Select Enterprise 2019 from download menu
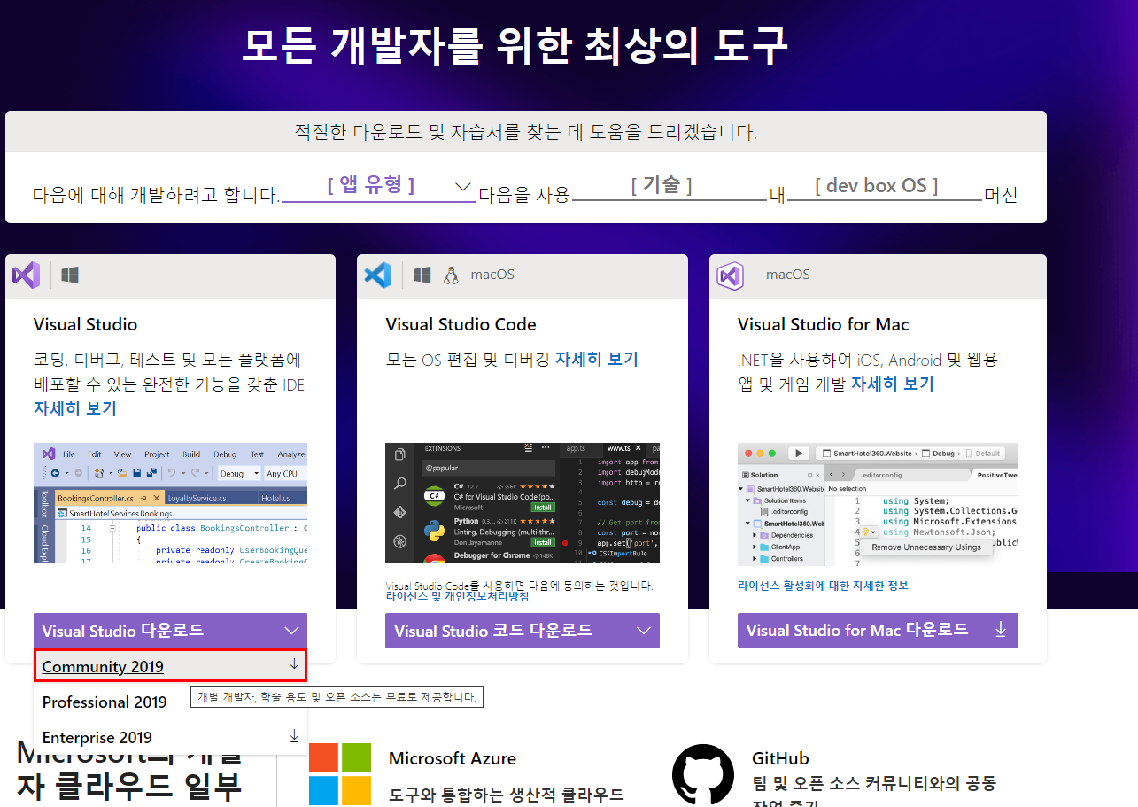Screen dimensions: 1138x807 (x=170, y=737)
